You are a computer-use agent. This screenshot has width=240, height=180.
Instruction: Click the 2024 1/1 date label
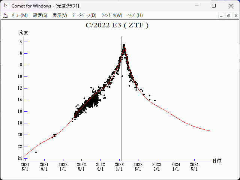click(x=176, y=167)
